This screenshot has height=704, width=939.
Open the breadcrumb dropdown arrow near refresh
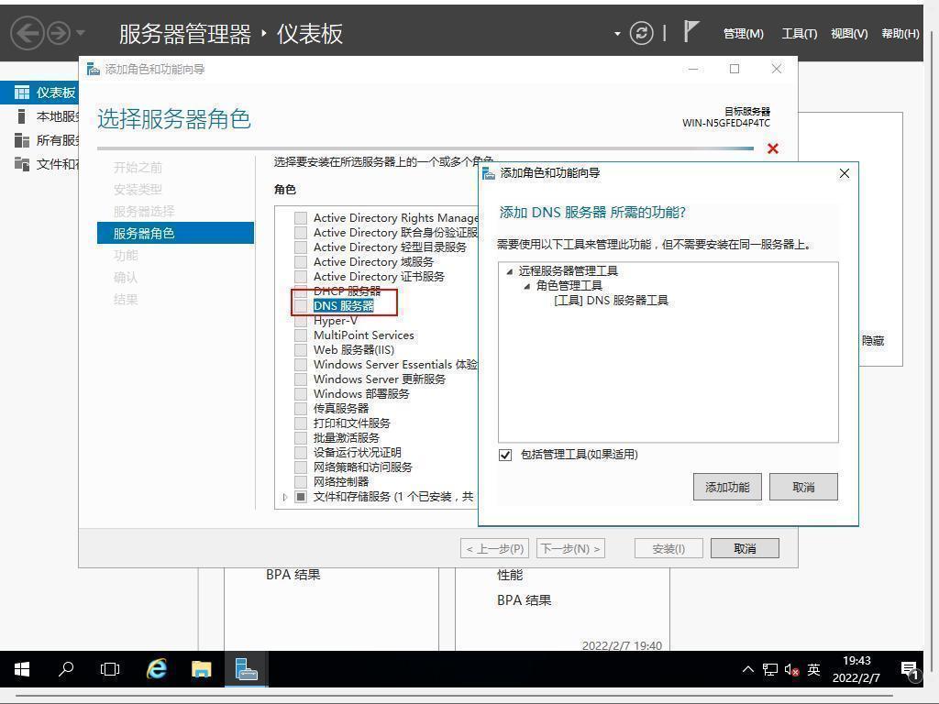pos(617,34)
